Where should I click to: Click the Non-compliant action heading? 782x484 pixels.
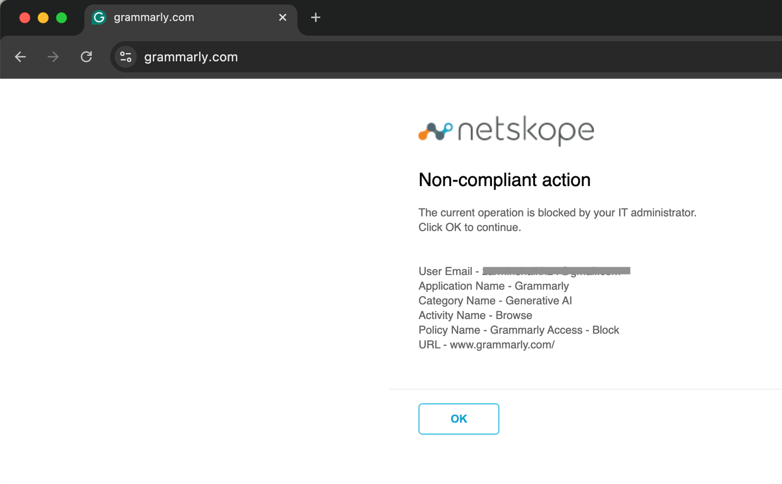click(x=504, y=180)
